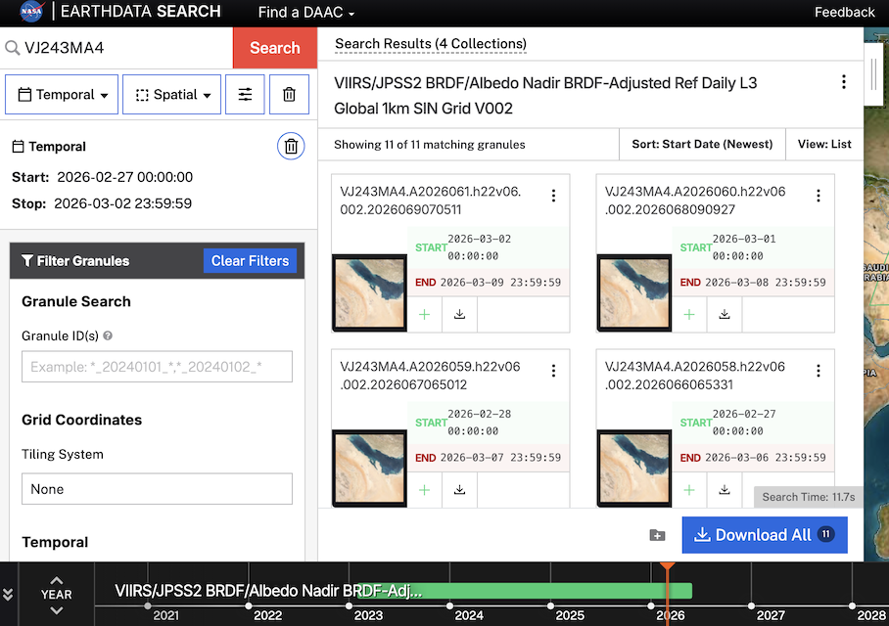Click thumbnail of granule A2026059
This screenshot has width=889, height=626.
pos(370,469)
